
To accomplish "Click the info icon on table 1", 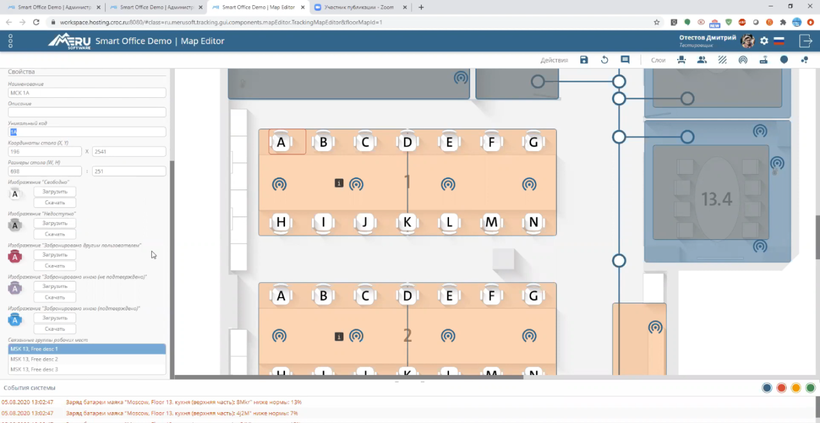I will click(x=339, y=183).
